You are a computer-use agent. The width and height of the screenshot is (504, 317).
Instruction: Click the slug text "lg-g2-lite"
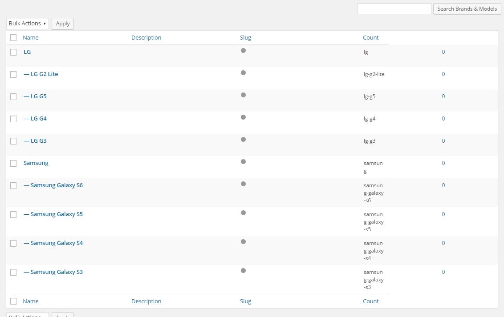point(374,74)
